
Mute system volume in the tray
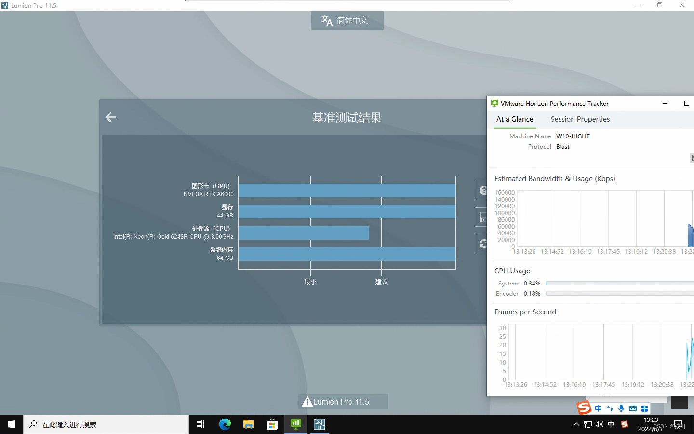[x=599, y=425]
